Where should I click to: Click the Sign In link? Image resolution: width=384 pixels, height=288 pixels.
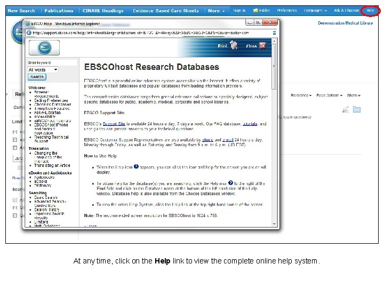coord(239,11)
